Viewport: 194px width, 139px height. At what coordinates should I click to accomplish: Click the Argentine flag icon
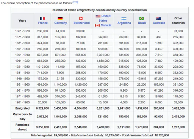[124, 19]
